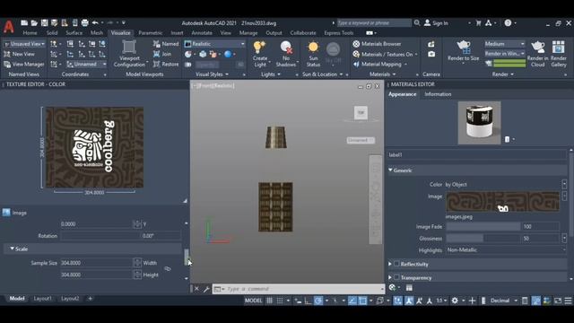Adjust the Image Fade slider
The image size is (574, 323).
pos(483,227)
